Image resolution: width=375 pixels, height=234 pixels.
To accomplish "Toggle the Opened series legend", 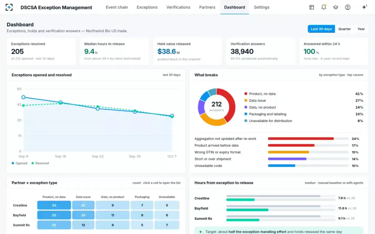I will coord(19,163).
